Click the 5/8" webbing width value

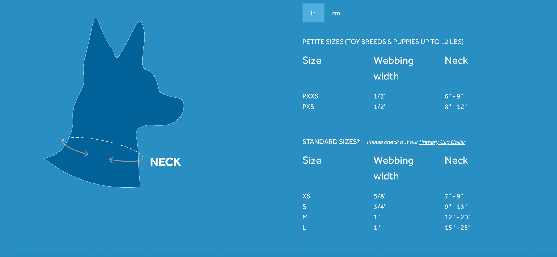pos(380,196)
